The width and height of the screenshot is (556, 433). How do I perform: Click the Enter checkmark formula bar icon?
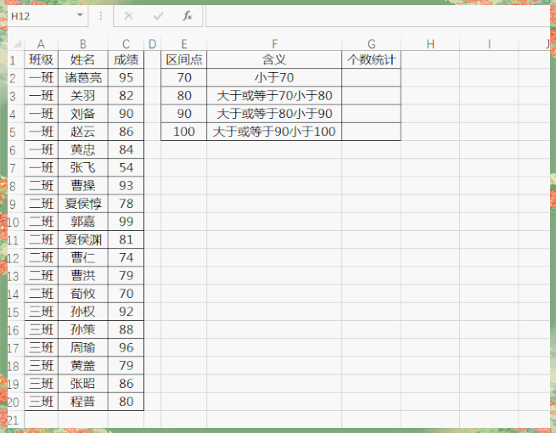click(158, 16)
